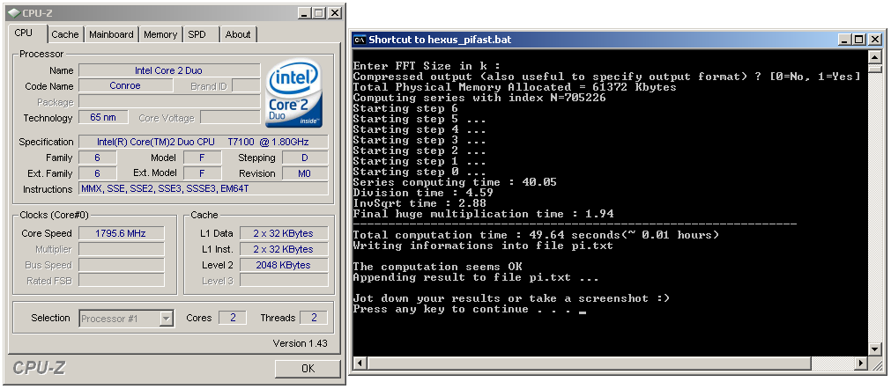Click the Cores count field

pyautogui.click(x=233, y=318)
